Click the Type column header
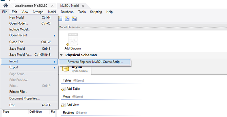This screenshot has width=227, height=117. pos(15,111)
